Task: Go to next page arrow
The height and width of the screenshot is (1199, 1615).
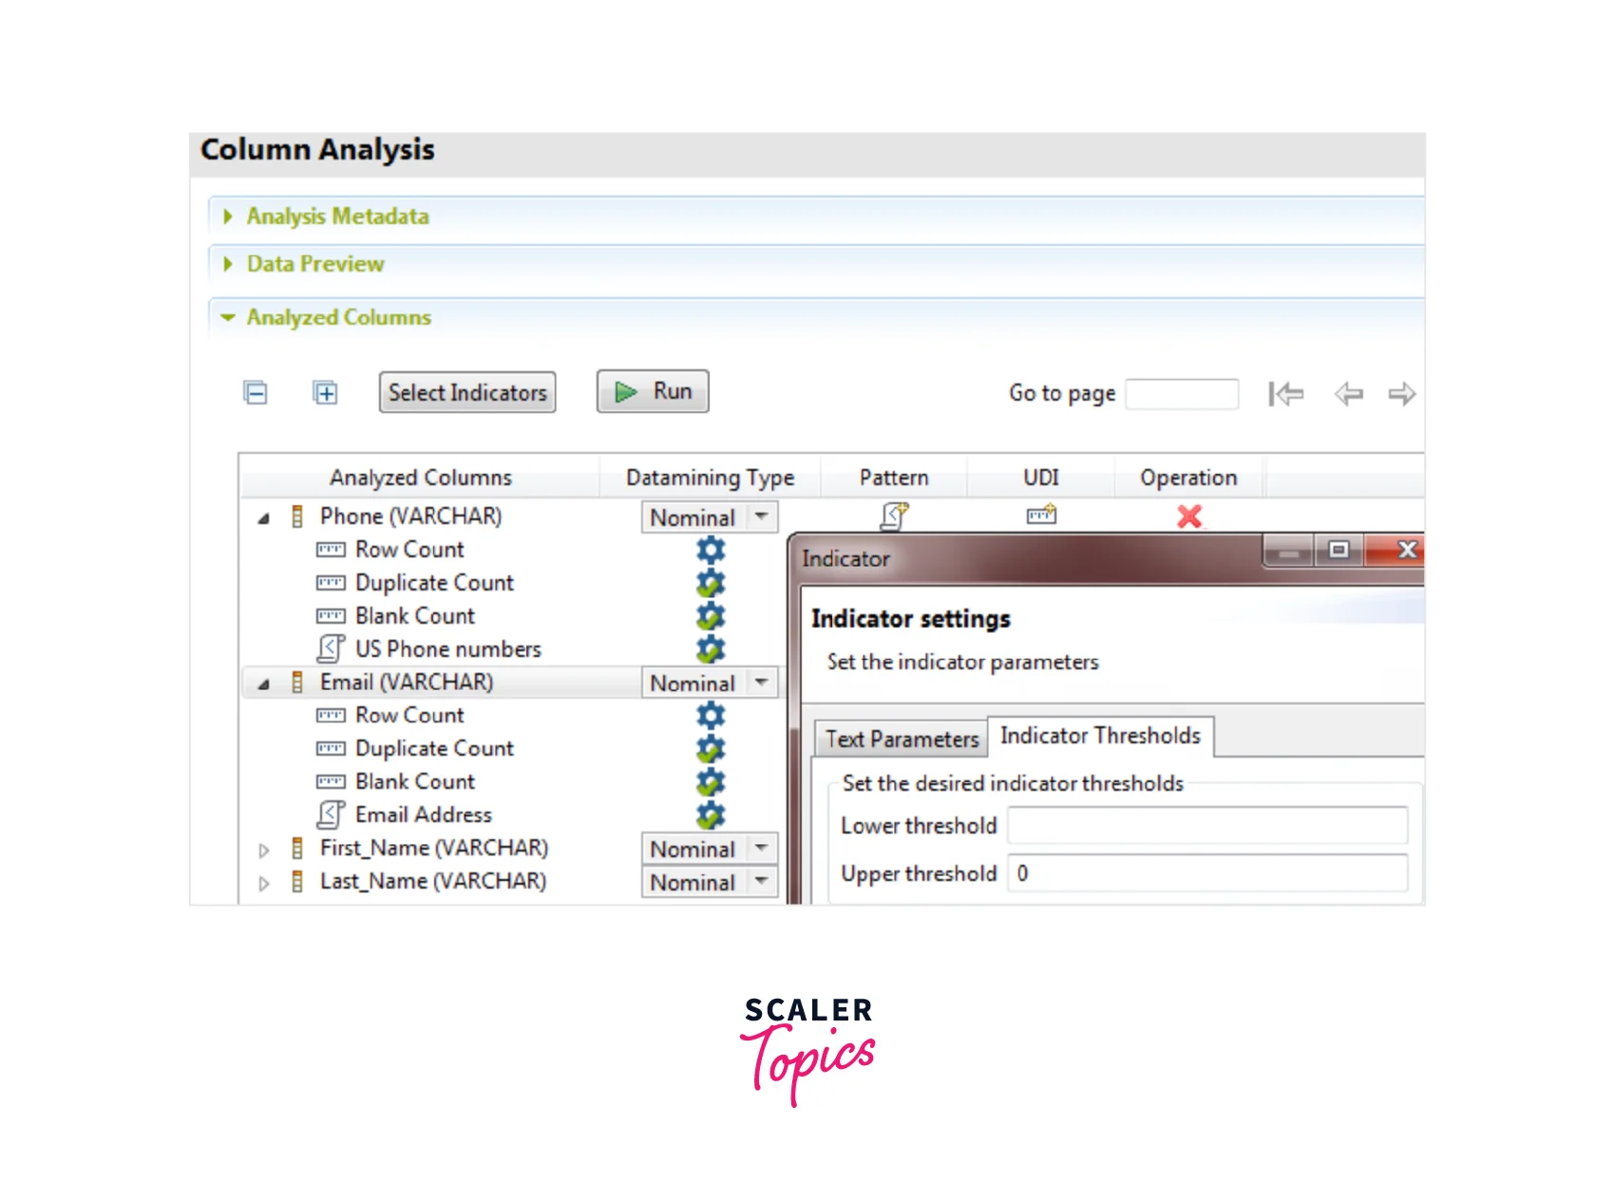Action: click(x=1401, y=394)
